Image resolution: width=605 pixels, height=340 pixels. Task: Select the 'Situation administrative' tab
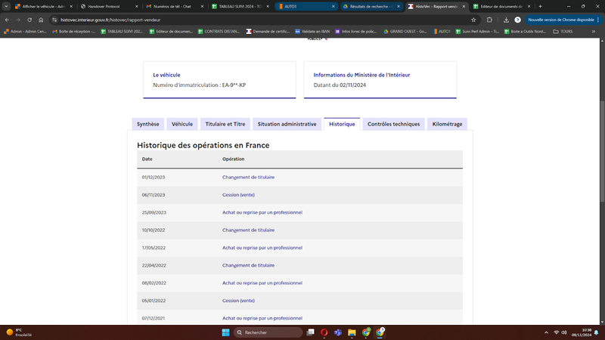click(x=287, y=124)
